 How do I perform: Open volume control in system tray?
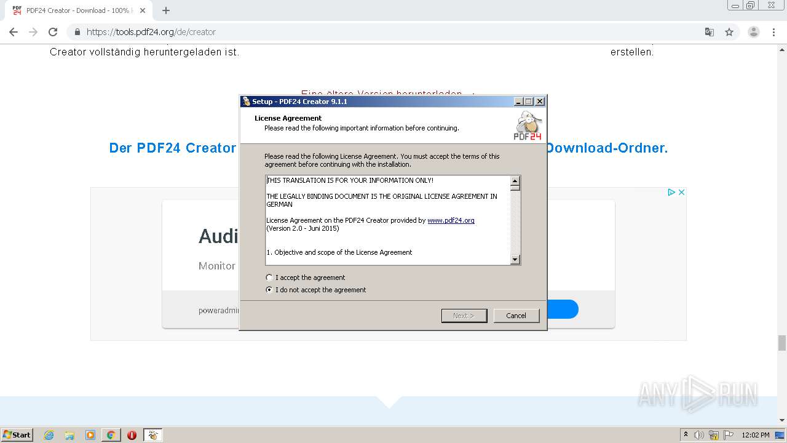coord(699,435)
